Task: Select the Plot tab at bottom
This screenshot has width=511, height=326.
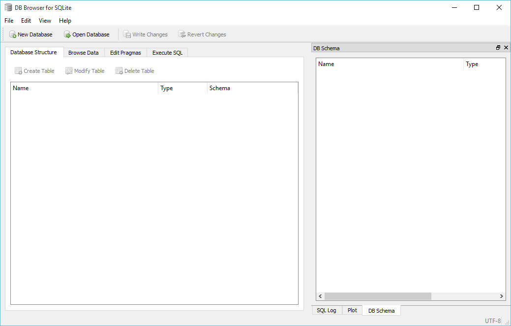Action: (352, 310)
